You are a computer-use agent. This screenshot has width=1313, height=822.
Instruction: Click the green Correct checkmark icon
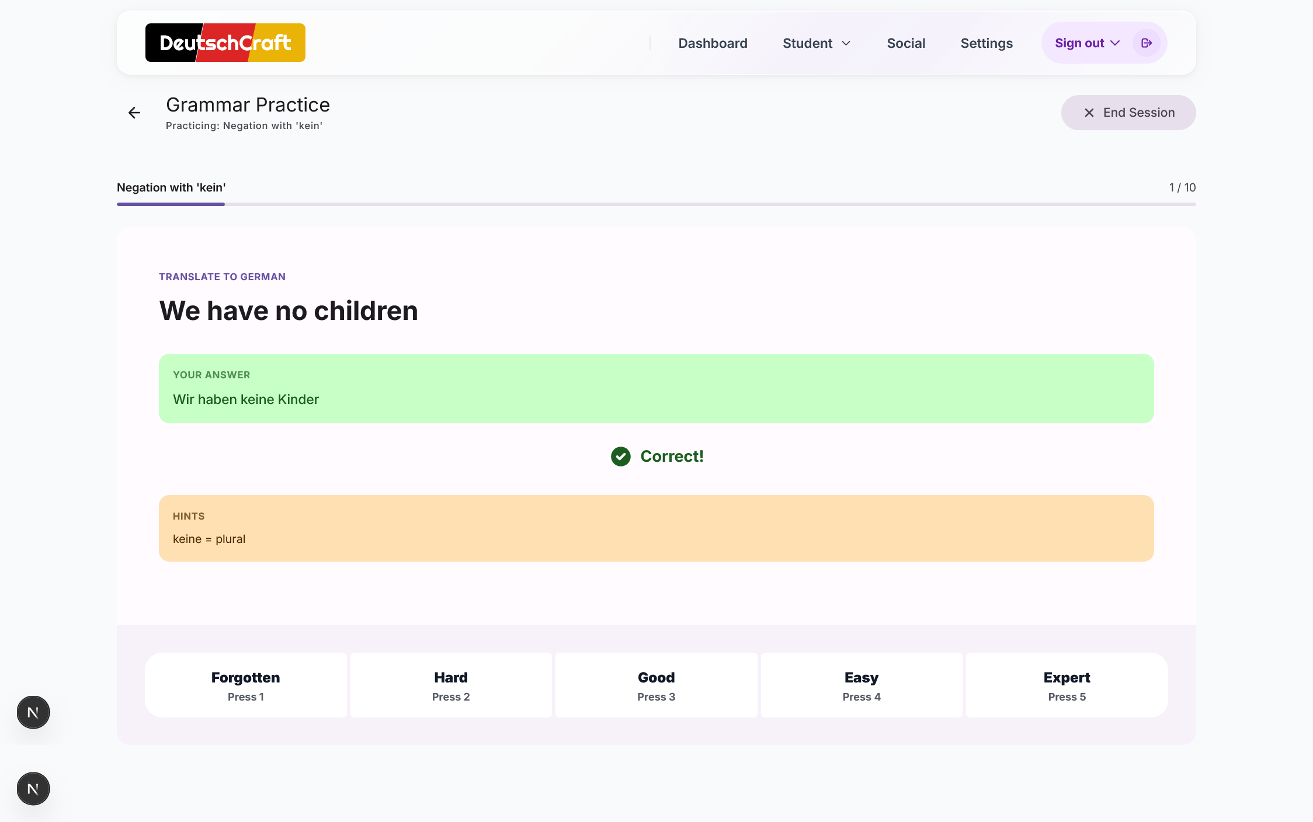pyautogui.click(x=620, y=457)
